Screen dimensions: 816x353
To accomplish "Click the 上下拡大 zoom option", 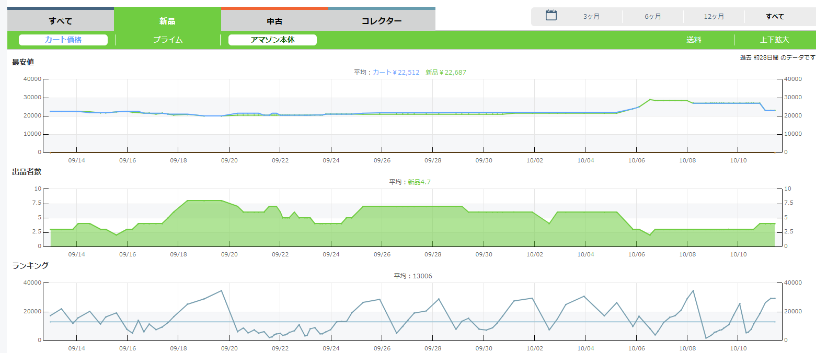I will point(774,40).
